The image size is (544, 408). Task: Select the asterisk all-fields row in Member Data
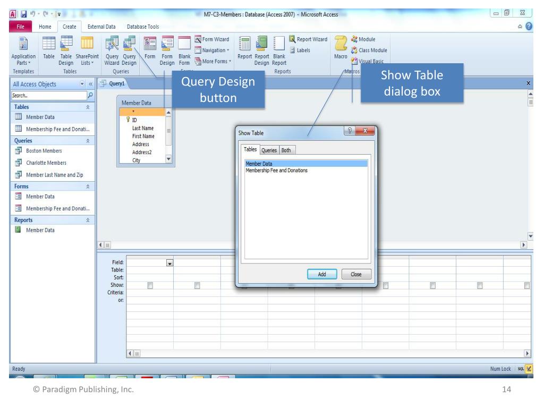point(142,112)
